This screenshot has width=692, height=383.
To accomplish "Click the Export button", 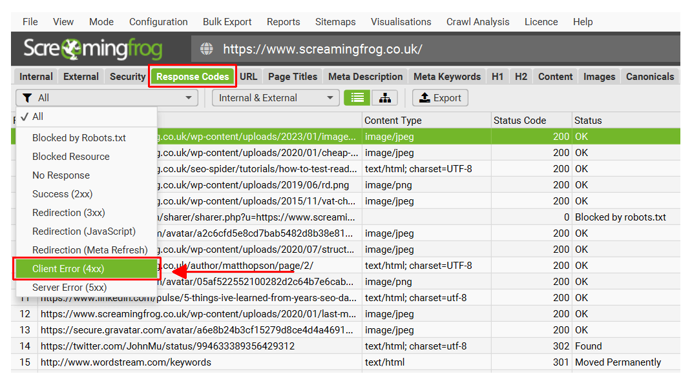I will [x=440, y=98].
